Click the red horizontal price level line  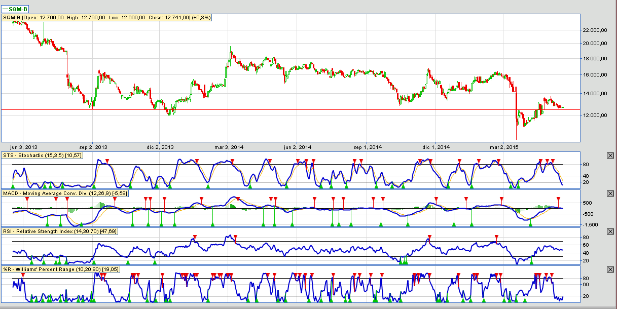click(x=304, y=109)
